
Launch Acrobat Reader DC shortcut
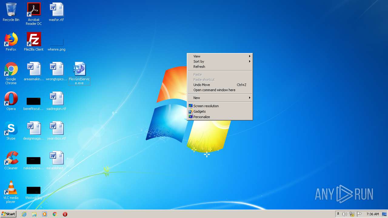(x=34, y=14)
